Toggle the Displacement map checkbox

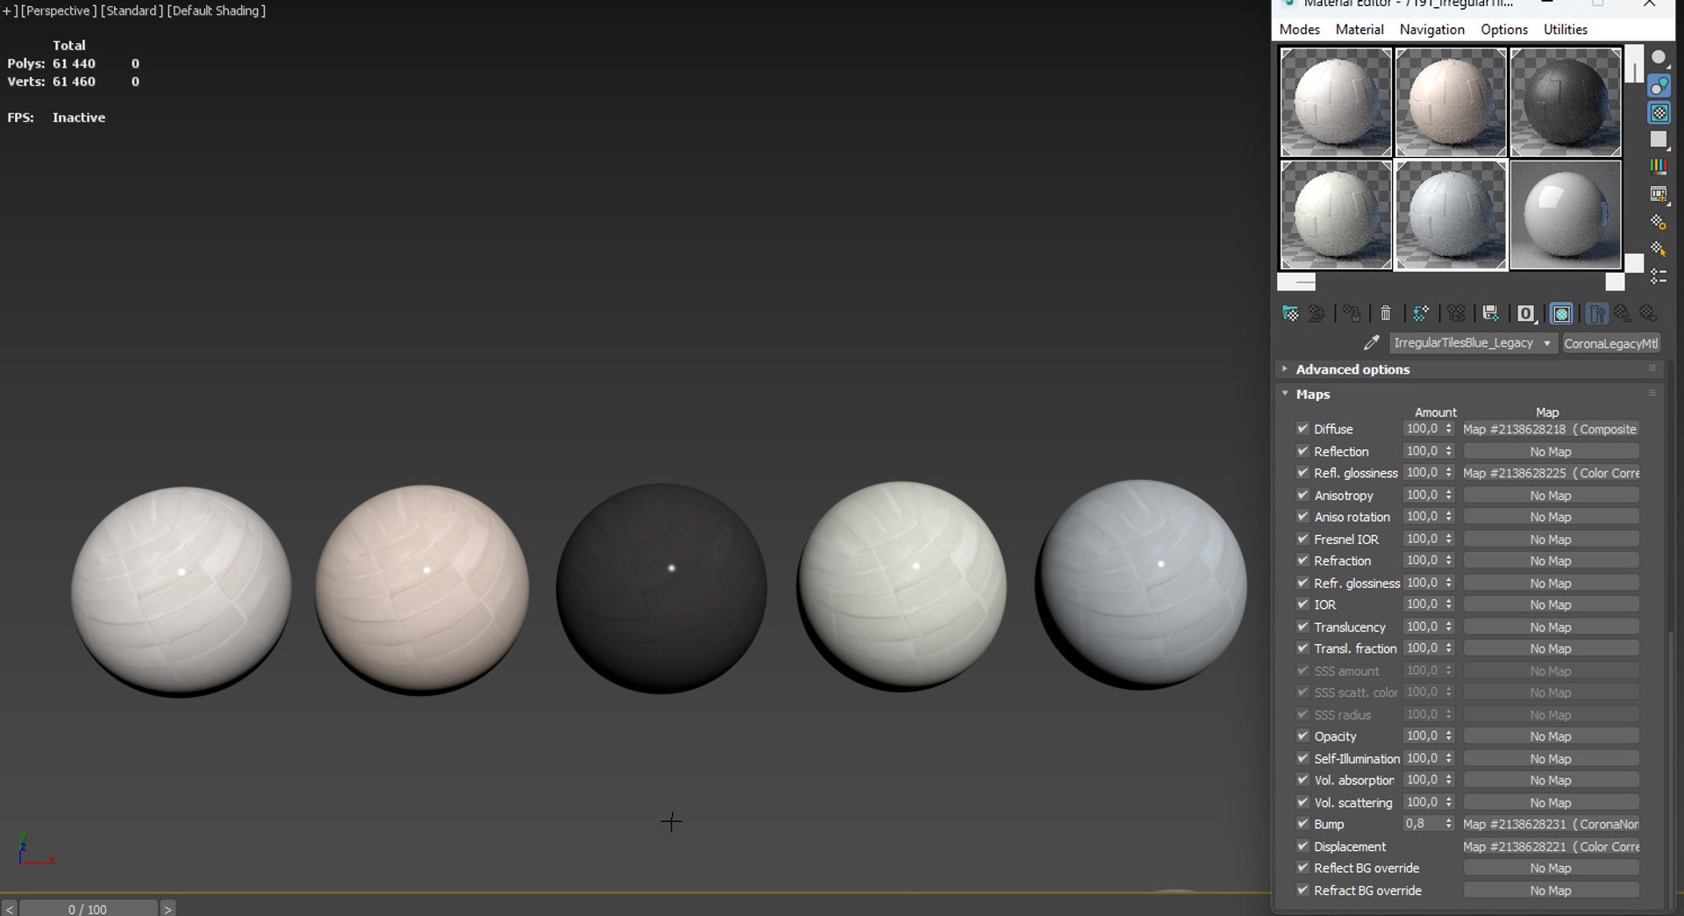click(1302, 846)
